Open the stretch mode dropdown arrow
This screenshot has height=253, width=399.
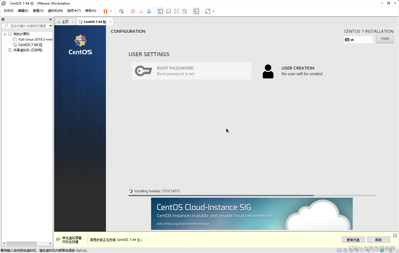click(213, 11)
